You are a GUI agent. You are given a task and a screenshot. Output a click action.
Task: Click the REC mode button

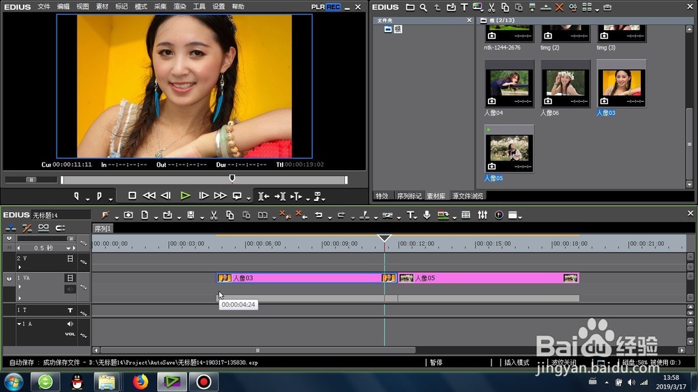pos(333,7)
